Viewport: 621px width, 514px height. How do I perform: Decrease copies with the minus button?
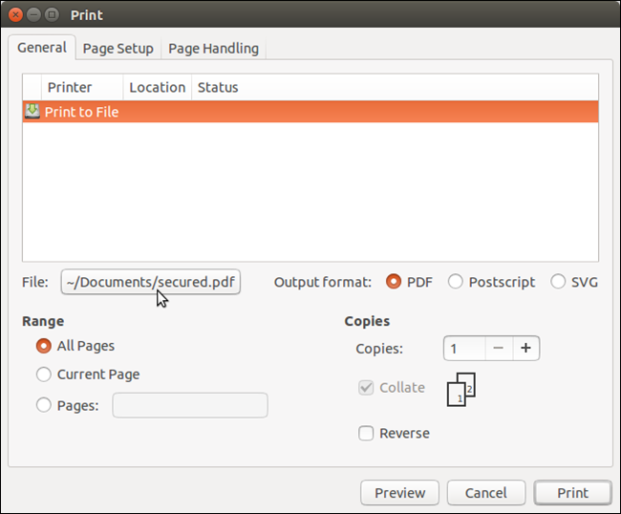coord(498,348)
